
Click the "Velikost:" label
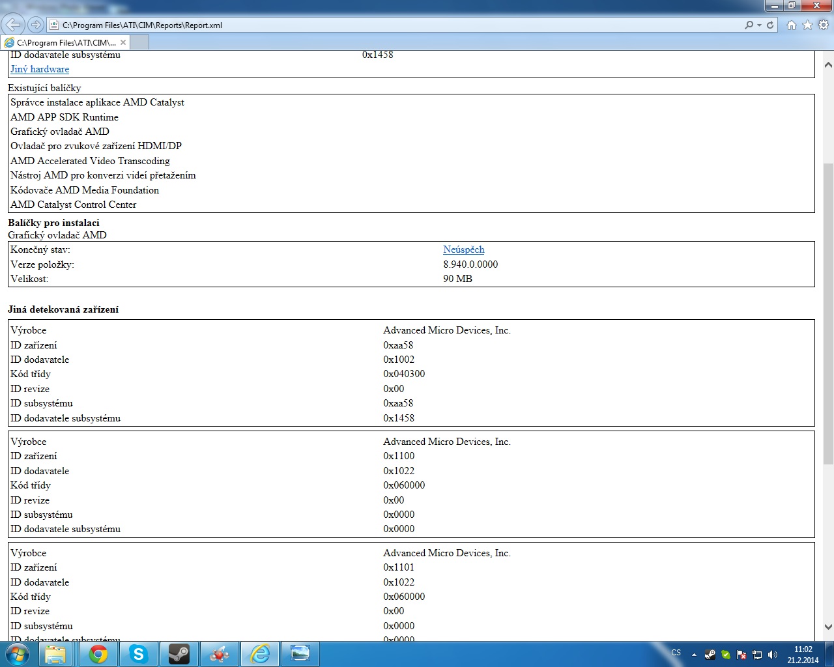tap(29, 279)
